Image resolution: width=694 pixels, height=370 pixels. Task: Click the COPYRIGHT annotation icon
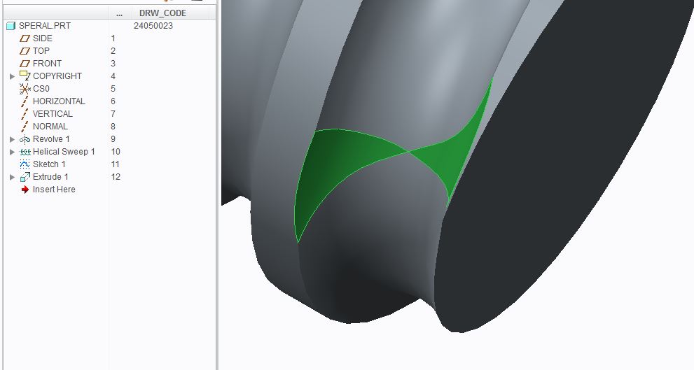[25, 76]
